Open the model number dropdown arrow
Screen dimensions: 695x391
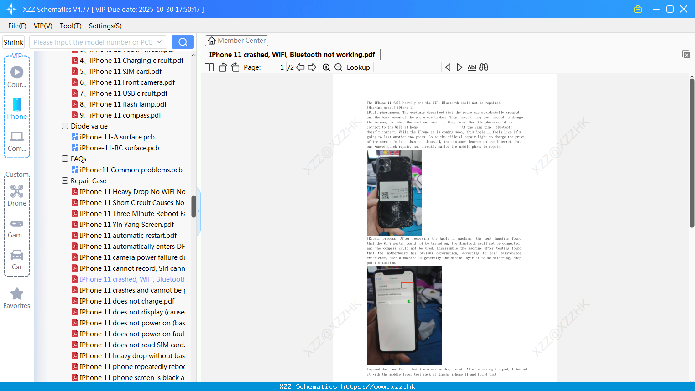point(159,42)
